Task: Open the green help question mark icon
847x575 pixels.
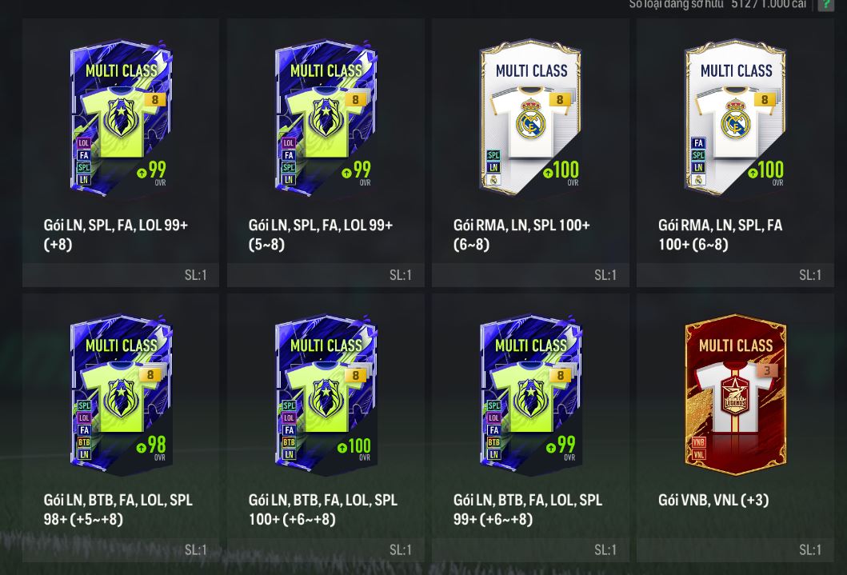Action: pos(826,4)
